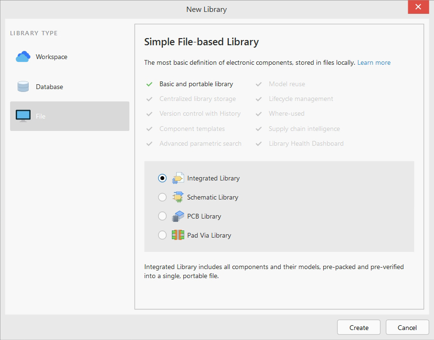Image resolution: width=434 pixels, height=340 pixels.
Task: Select the Pad Via Library radio button
Action: click(162, 235)
